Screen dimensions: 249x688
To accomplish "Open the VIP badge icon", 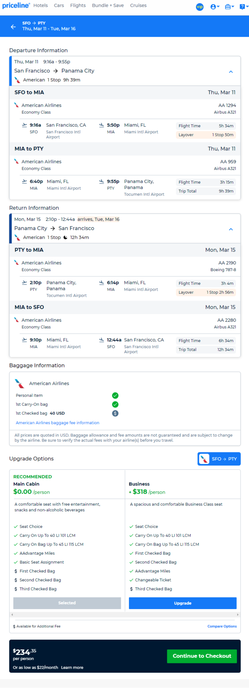I will (x=200, y=7).
